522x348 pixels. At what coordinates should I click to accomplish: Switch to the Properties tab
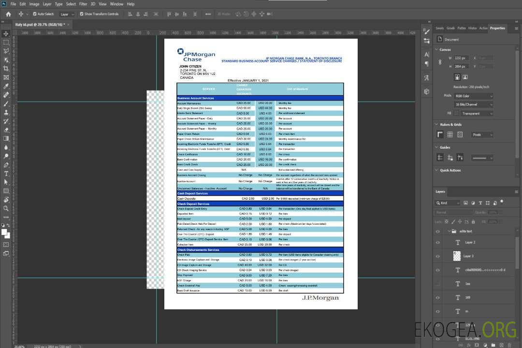[497, 29]
